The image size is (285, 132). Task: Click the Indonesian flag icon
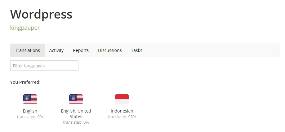tap(122, 99)
